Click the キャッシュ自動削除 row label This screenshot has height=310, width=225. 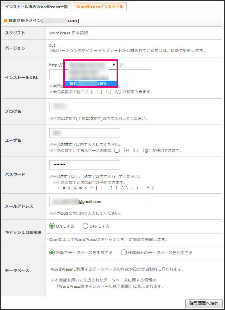(x=23, y=233)
